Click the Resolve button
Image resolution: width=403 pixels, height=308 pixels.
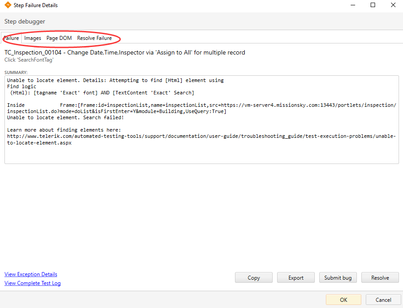[380, 277]
